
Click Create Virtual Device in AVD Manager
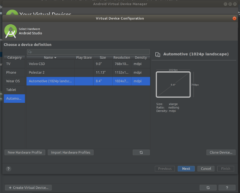click(x=28, y=188)
